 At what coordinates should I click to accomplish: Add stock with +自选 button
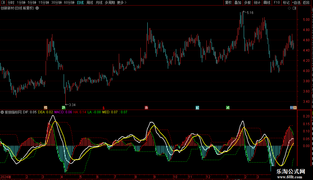pos(296,2)
